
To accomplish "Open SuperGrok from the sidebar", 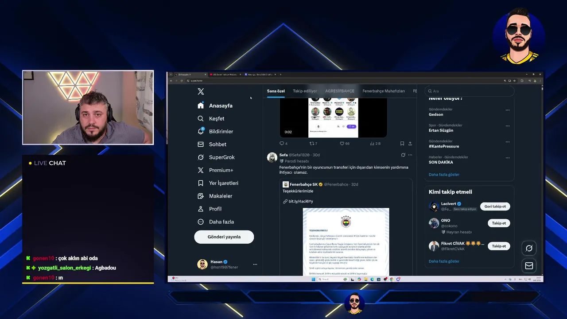I will tap(216, 157).
